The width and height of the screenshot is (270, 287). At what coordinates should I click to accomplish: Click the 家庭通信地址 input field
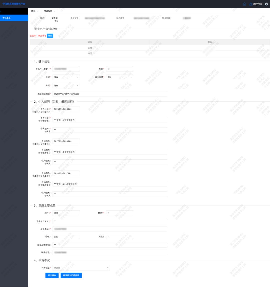tap(110, 94)
